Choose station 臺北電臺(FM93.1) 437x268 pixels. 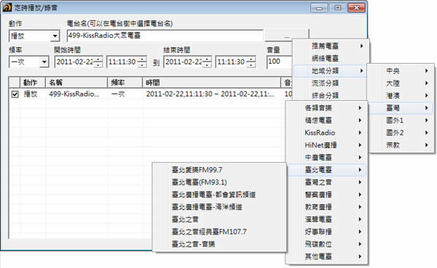pos(220,182)
